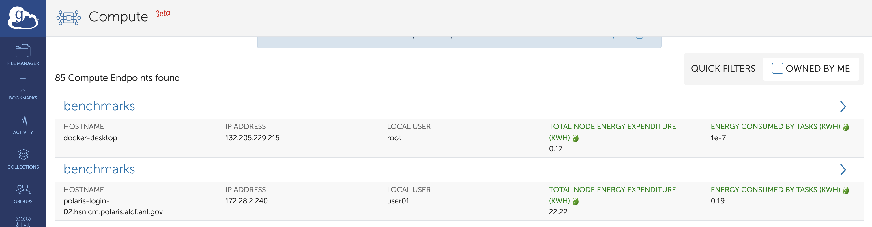
Task: Open the Groups section
Action: pyautogui.click(x=23, y=193)
